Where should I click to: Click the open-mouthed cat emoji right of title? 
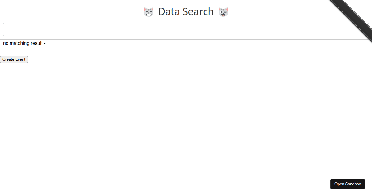pos(223,12)
